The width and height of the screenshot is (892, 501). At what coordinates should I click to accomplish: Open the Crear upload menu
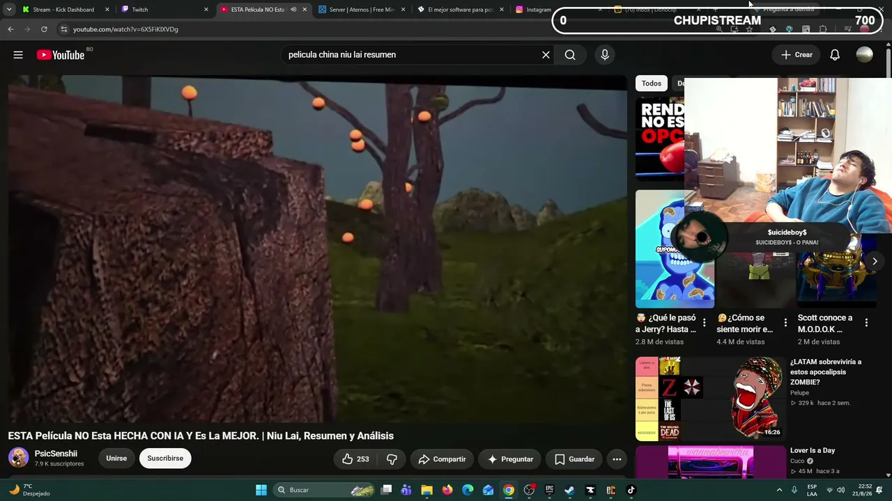pyautogui.click(x=797, y=55)
